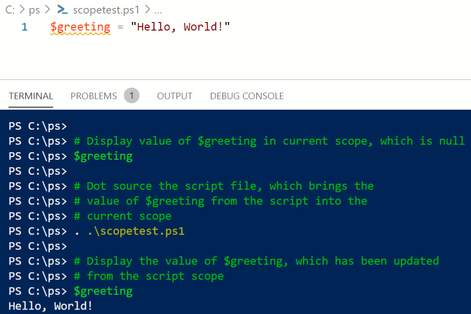Select the TERMINAL tab

point(31,96)
